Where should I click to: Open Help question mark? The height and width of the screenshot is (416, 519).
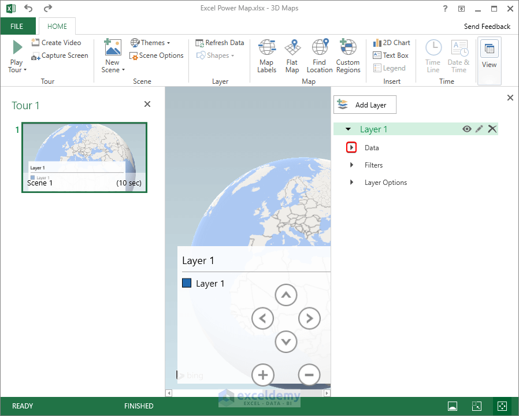pyautogui.click(x=445, y=9)
